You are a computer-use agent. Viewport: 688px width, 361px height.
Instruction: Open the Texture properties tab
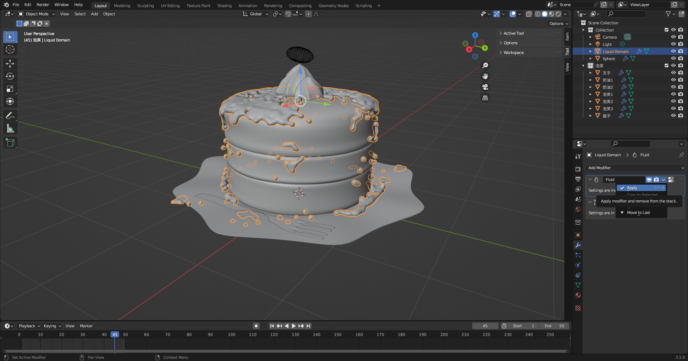578,308
